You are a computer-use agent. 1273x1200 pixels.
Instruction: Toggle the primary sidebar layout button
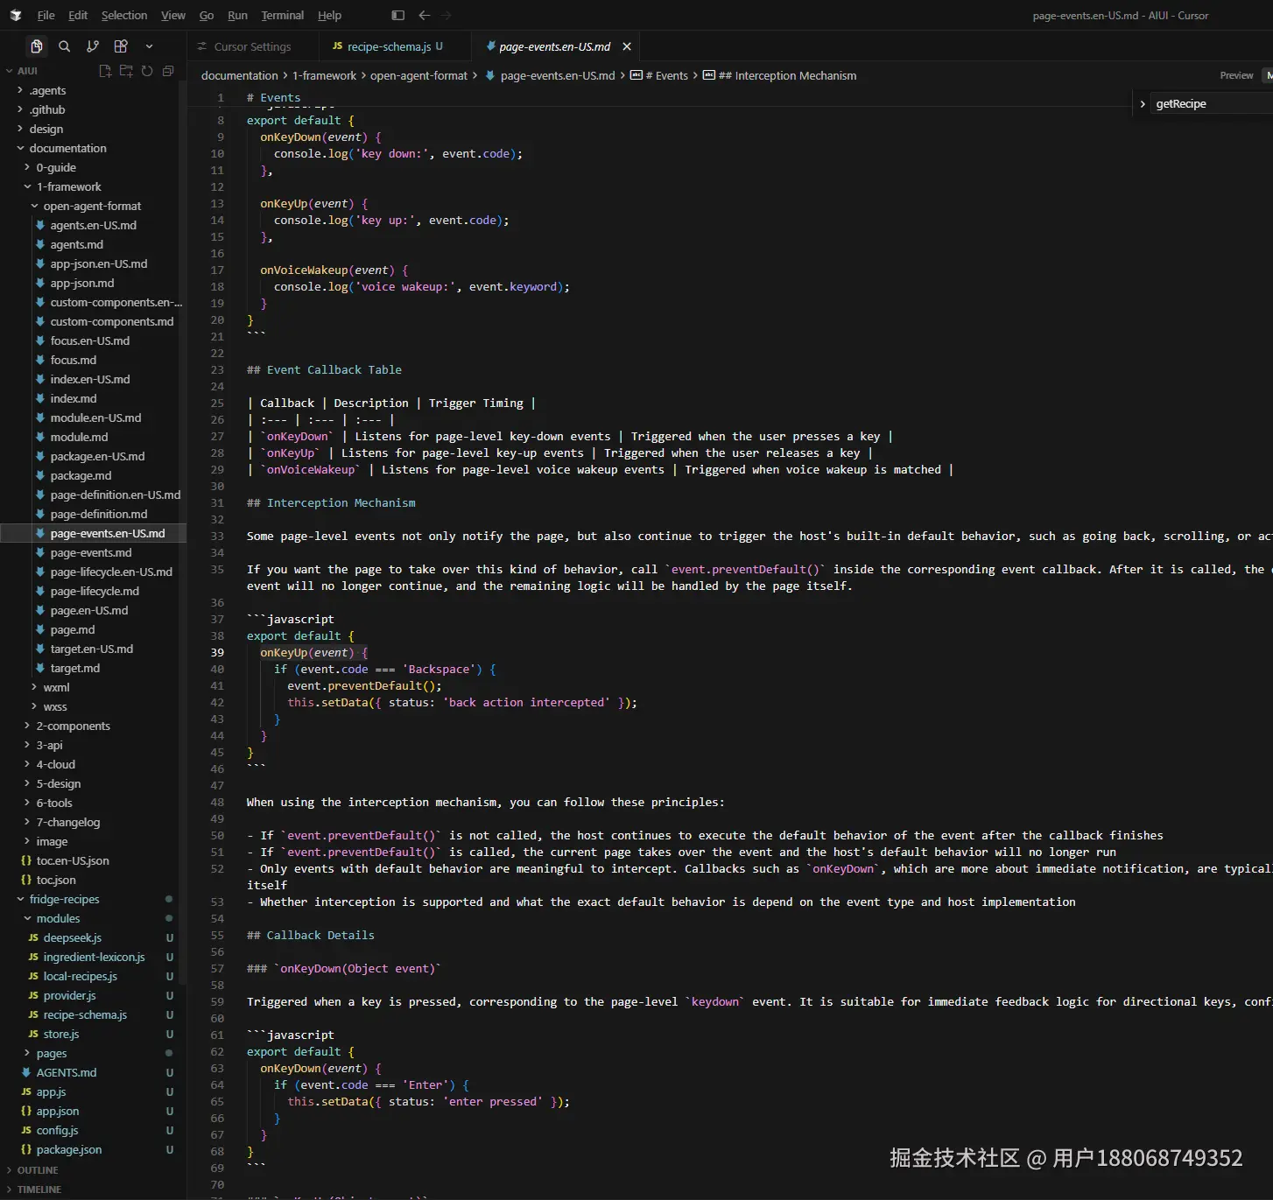coord(397,15)
